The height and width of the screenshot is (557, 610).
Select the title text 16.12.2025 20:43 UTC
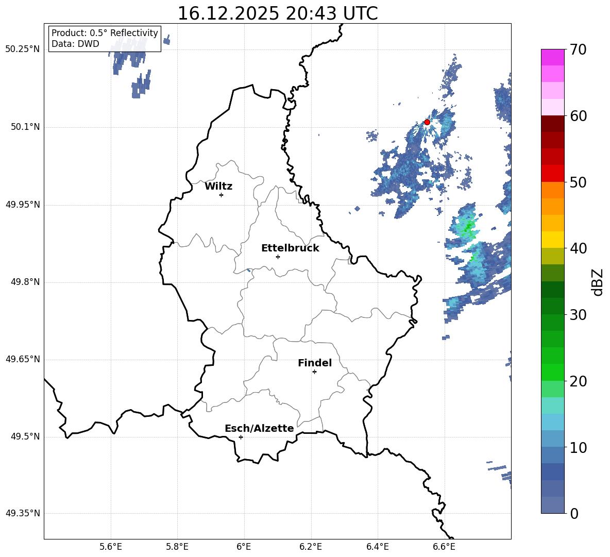pyautogui.click(x=278, y=13)
